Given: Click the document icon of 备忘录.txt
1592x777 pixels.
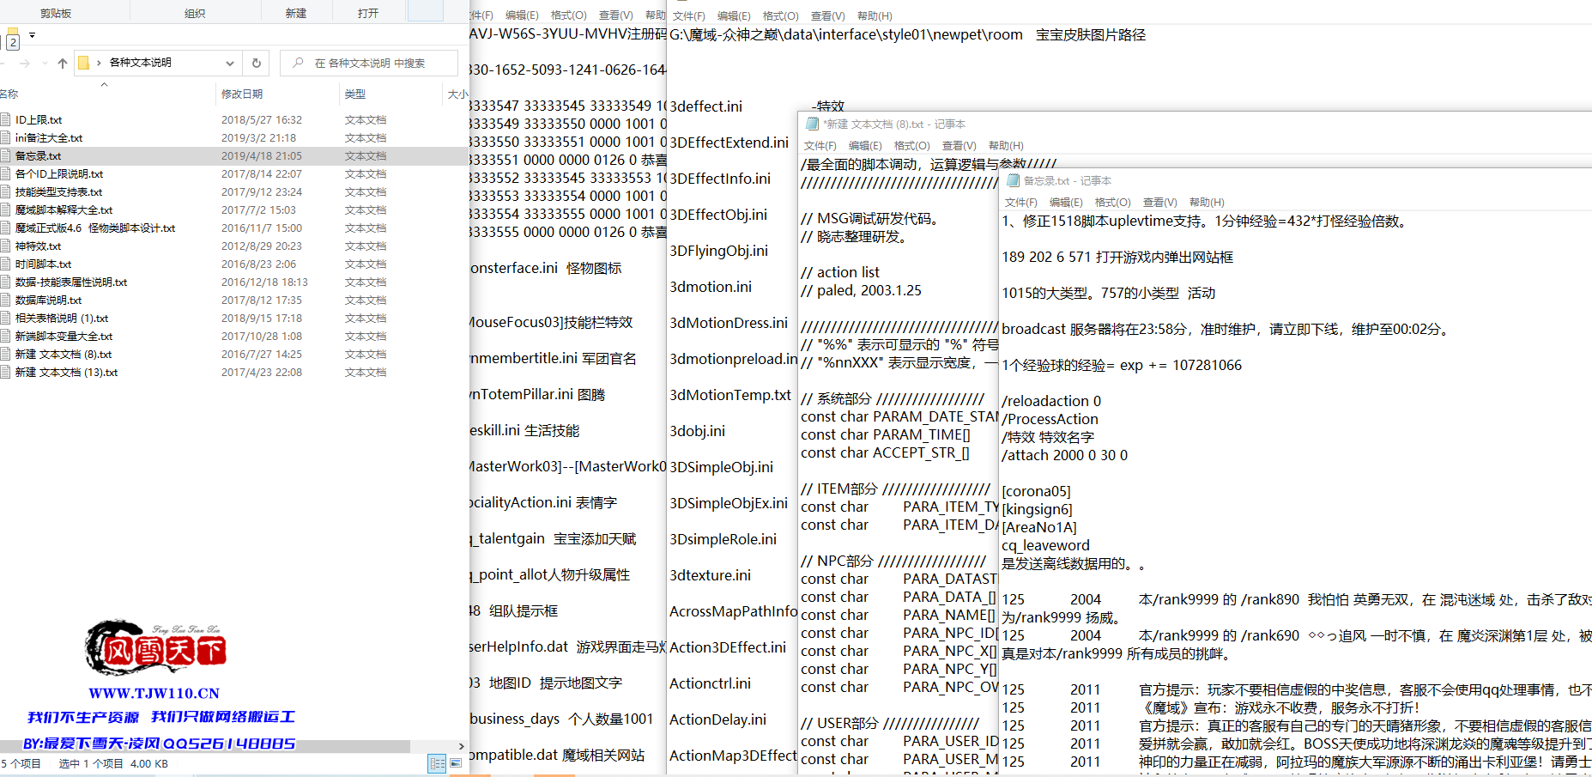Looking at the screenshot, I should point(6,156).
